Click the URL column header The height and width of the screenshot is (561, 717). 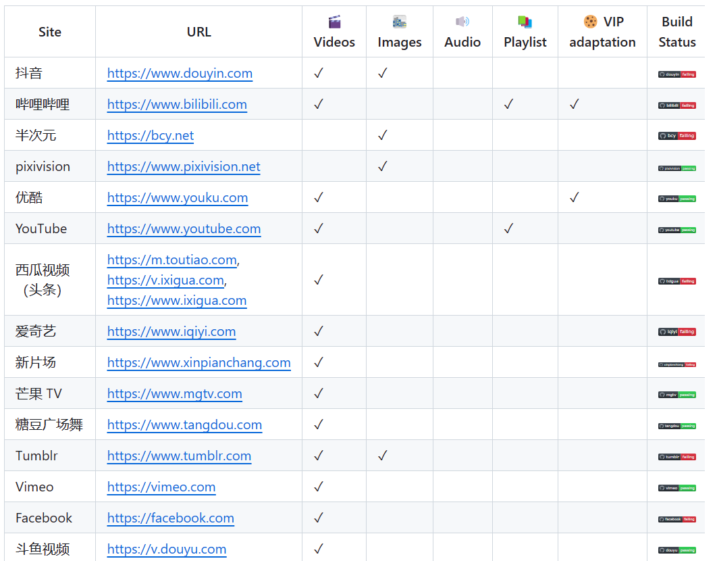(199, 32)
